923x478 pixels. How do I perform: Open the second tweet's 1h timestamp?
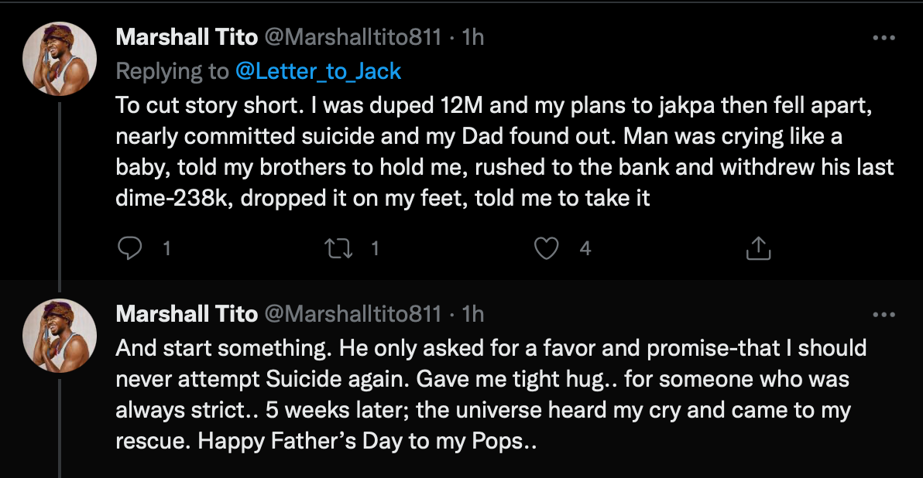click(x=472, y=314)
